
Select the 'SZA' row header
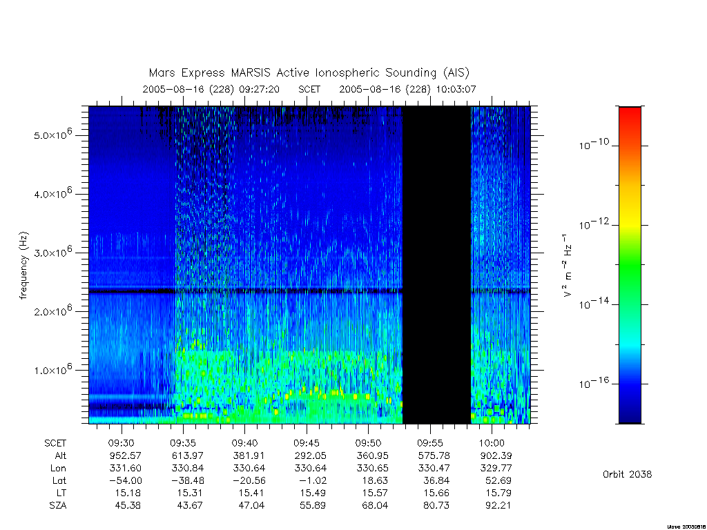tap(58, 506)
